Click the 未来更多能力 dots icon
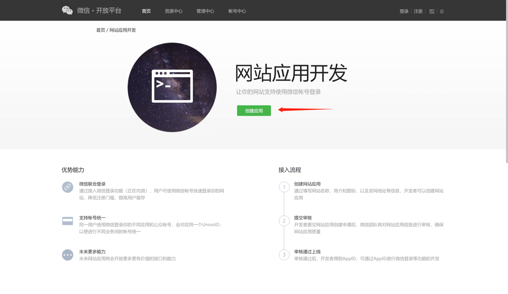 pos(68,255)
